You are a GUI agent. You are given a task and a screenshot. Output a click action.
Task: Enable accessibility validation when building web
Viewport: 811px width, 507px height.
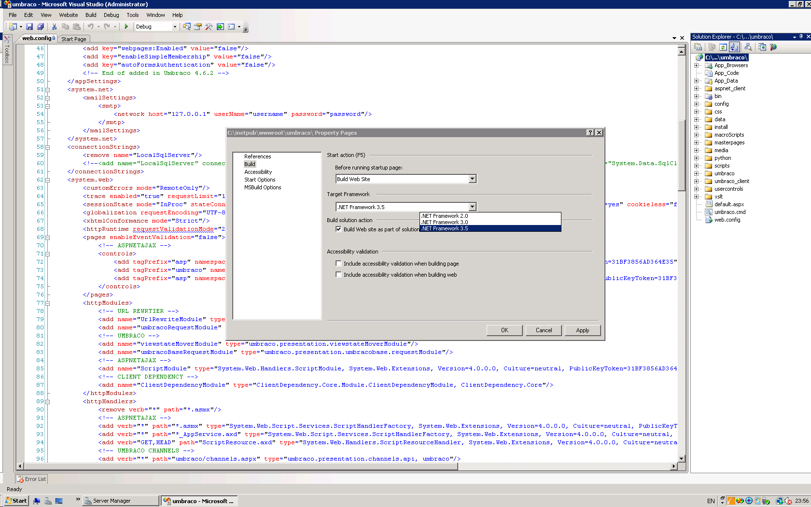tap(338, 275)
